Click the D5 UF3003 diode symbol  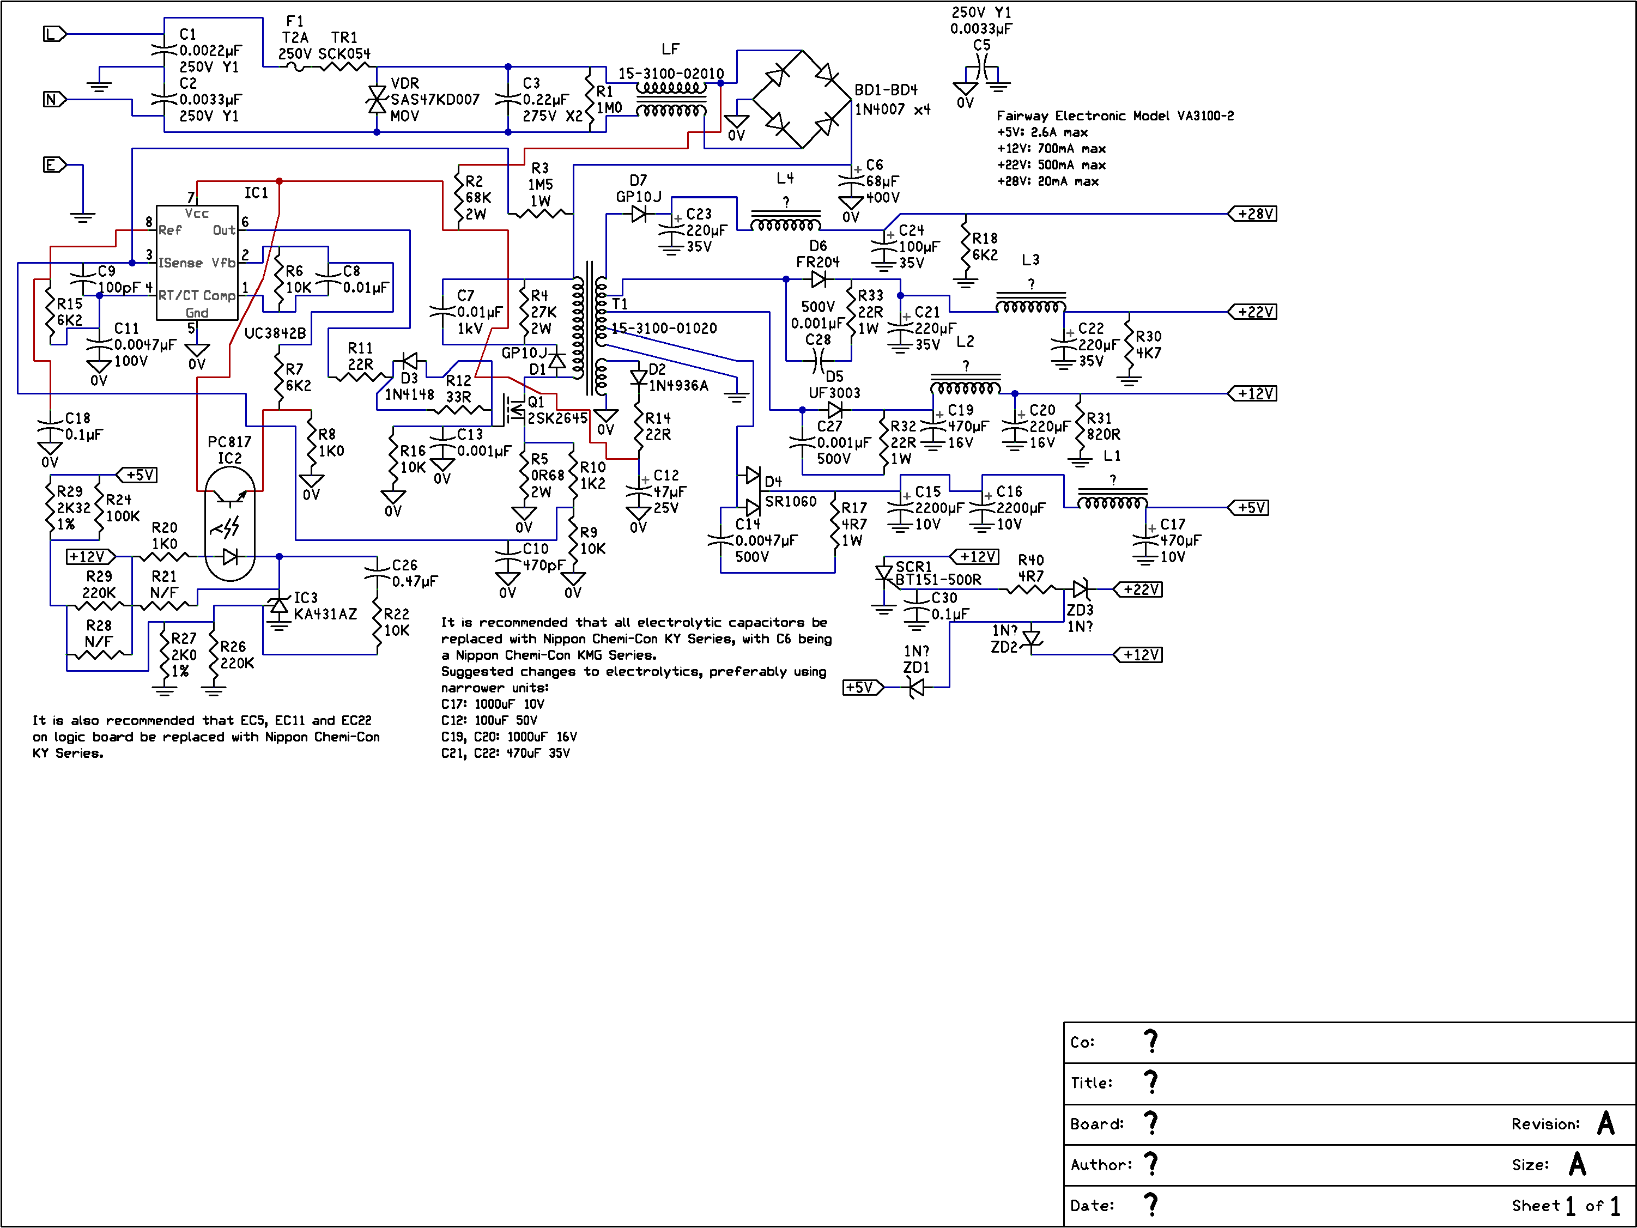click(x=835, y=410)
